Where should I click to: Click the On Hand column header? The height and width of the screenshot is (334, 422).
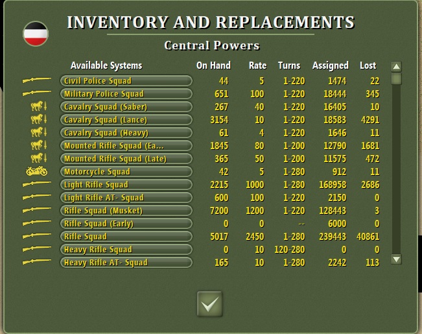click(x=213, y=66)
